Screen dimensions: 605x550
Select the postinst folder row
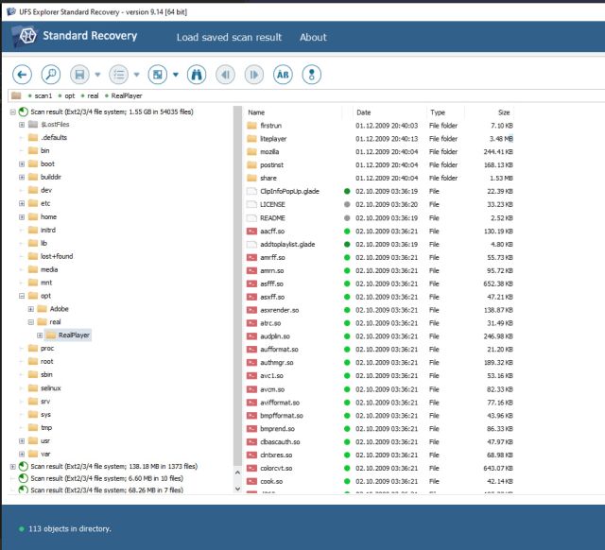pos(380,165)
